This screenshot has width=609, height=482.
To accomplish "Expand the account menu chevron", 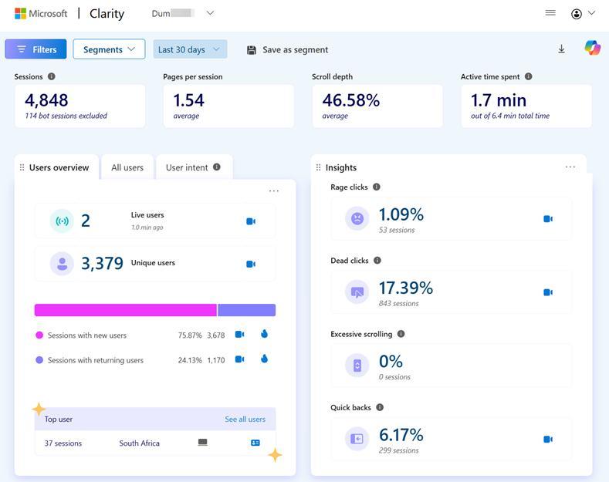I will pos(591,13).
